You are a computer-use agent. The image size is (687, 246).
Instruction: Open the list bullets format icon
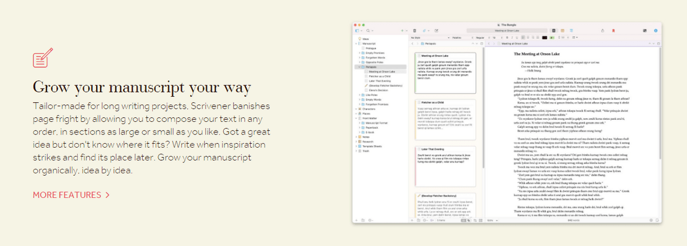(575, 38)
